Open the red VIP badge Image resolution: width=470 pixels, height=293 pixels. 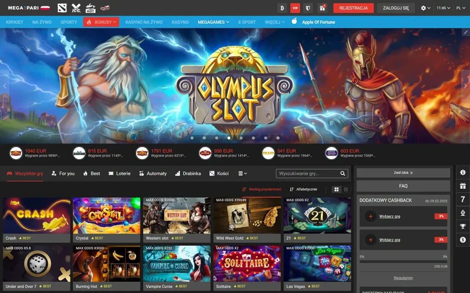(x=295, y=8)
